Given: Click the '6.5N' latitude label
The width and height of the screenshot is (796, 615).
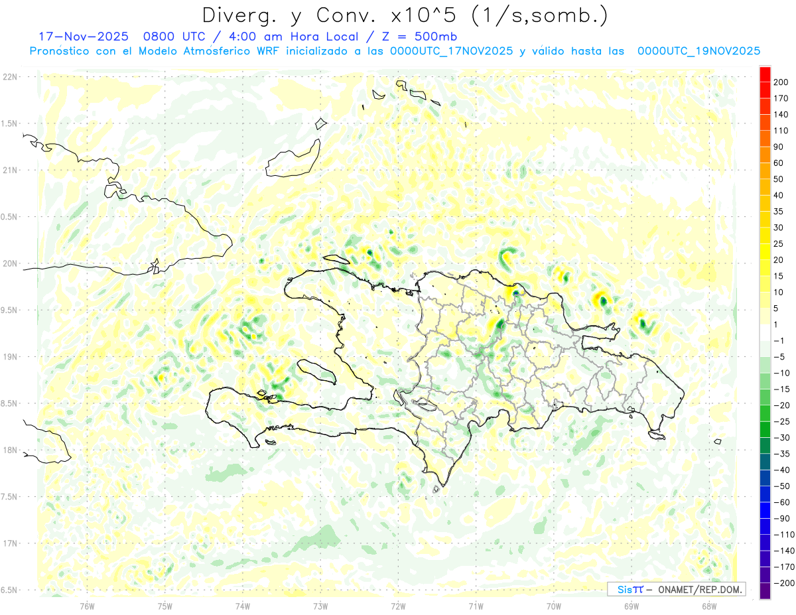Looking at the screenshot, I should (x=9, y=590).
